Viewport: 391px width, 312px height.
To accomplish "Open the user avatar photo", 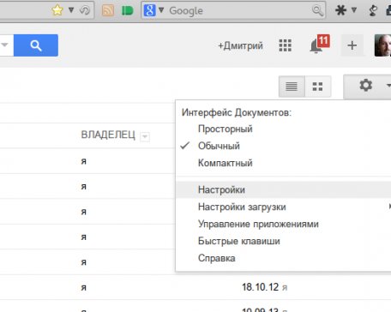I will (x=382, y=45).
